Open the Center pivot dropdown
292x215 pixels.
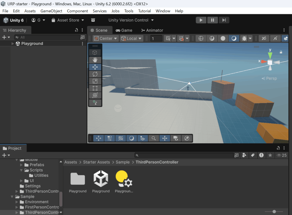pyautogui.click(x=106, y=38)
